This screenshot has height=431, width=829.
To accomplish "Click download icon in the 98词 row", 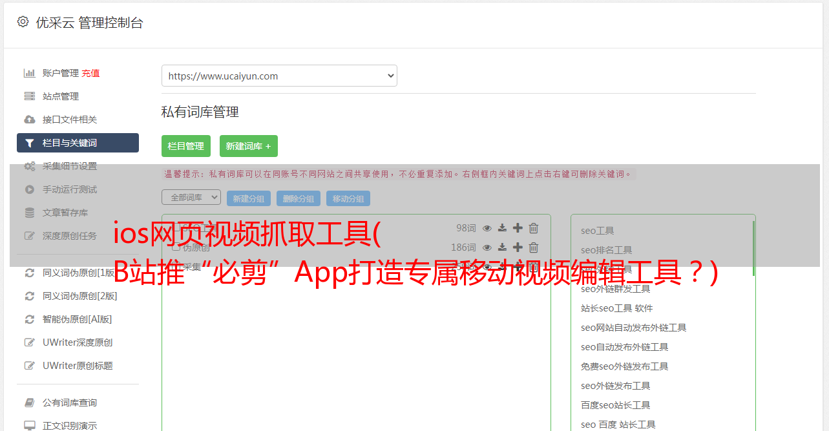I will coord(502,228).
